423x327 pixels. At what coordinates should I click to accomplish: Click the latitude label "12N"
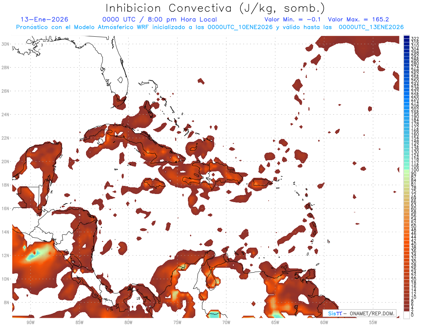click(x=6, y=255)
